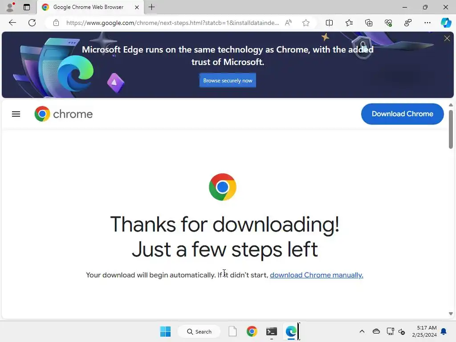This screenshot has height=342, width=456.
Task: Open the tab actions menu icon
Action: [x=27, y=7]
